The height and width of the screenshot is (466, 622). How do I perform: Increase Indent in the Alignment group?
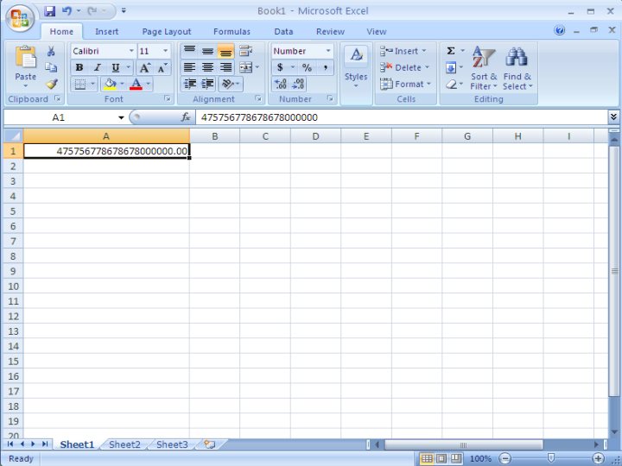[x=208, y=84]
